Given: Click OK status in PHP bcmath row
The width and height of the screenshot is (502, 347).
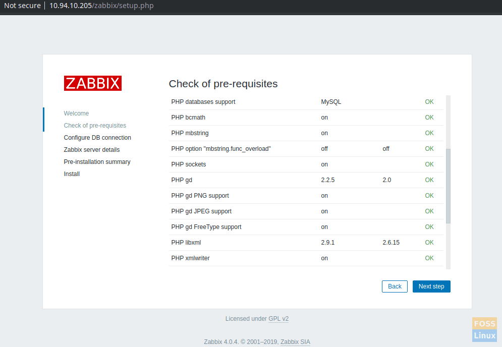Looking at the screenshot, I should point(429,118).
